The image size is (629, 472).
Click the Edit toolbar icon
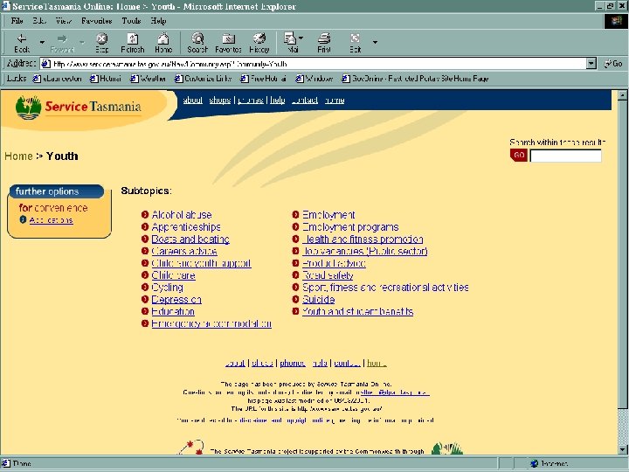tap(356, 43)
